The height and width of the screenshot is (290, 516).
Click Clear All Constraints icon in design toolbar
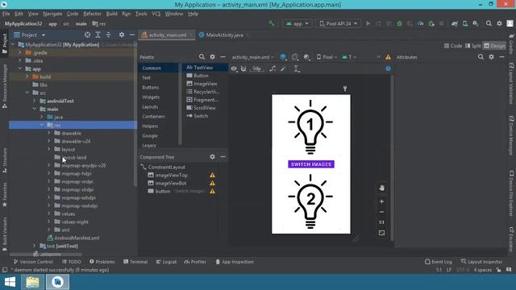point(273,68)
